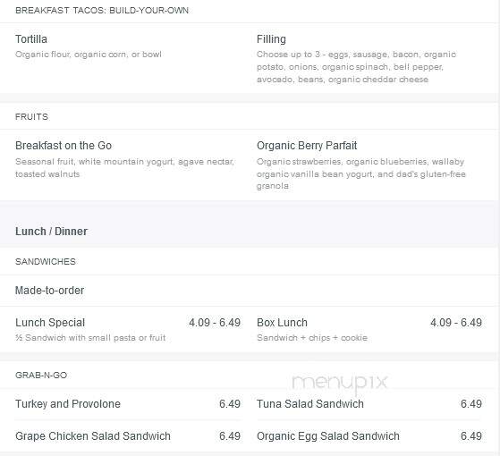Screen dimensions: 500x456
Task: Choose Organic Egg Salad Sandwich
Action: click(x=327, y=436)
